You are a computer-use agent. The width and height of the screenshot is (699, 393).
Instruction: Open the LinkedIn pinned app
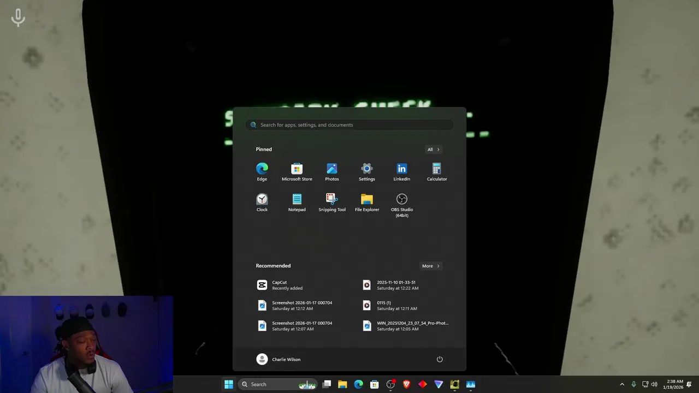point(402,172)
